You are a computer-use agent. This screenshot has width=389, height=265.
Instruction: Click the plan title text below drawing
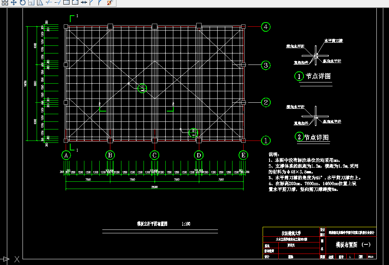pyautogui.click(x=152, y=224)
